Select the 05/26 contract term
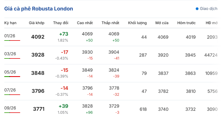222x118 pixels. point(10,72)
